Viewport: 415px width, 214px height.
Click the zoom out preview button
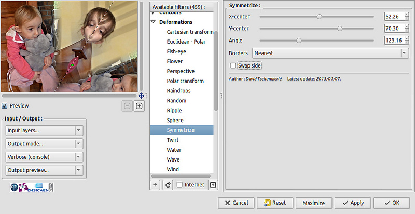(127, 106)
